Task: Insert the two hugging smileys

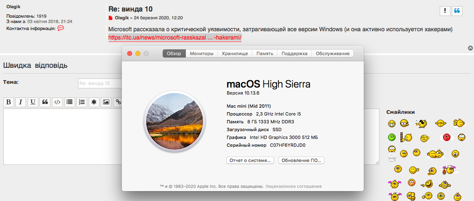Action: click(435, 154)
